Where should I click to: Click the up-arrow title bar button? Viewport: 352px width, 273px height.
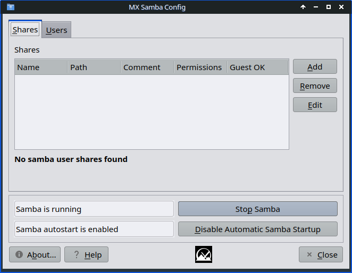point(303,7)
